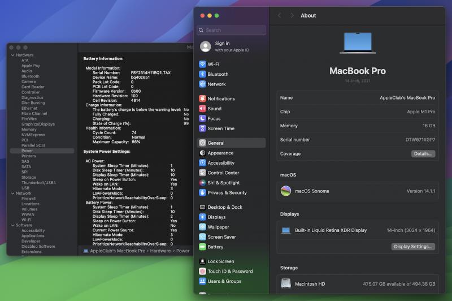Select USB in System Information sidebar
Viewport: 452px width, 301px height.
click(x=25, y=188)
